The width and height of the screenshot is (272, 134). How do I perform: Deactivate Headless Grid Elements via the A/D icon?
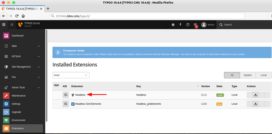[x=66, y=104]
